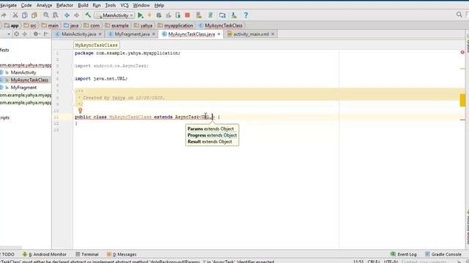This screenshot has height=263, width=469.
Task: Open the Analyze menu
Action: (44, 5)
